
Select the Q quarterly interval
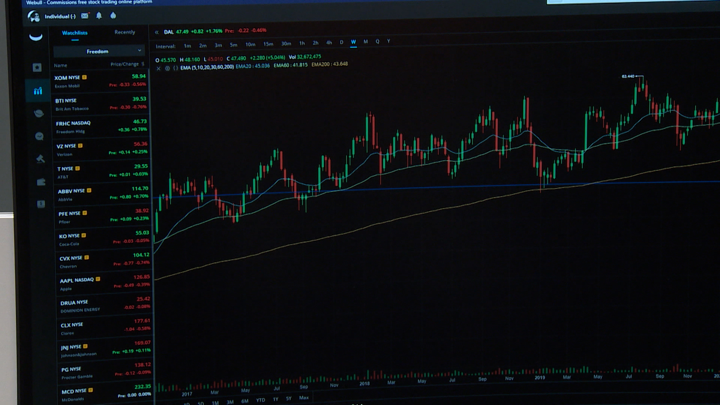point(377,42)
